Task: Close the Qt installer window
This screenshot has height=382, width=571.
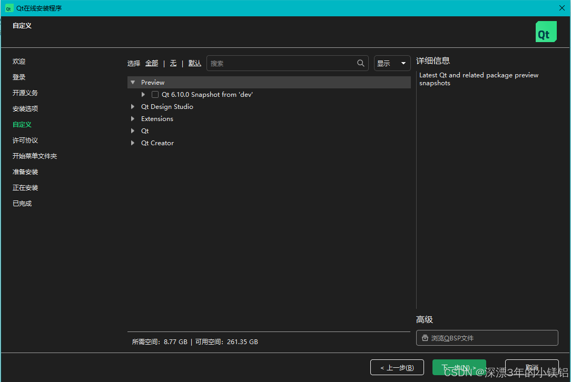Action: tap(562, 8)
